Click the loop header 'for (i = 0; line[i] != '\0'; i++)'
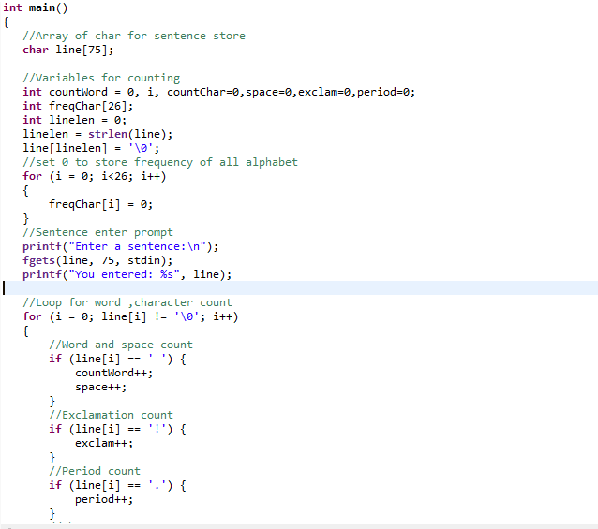 coord(130,316)
